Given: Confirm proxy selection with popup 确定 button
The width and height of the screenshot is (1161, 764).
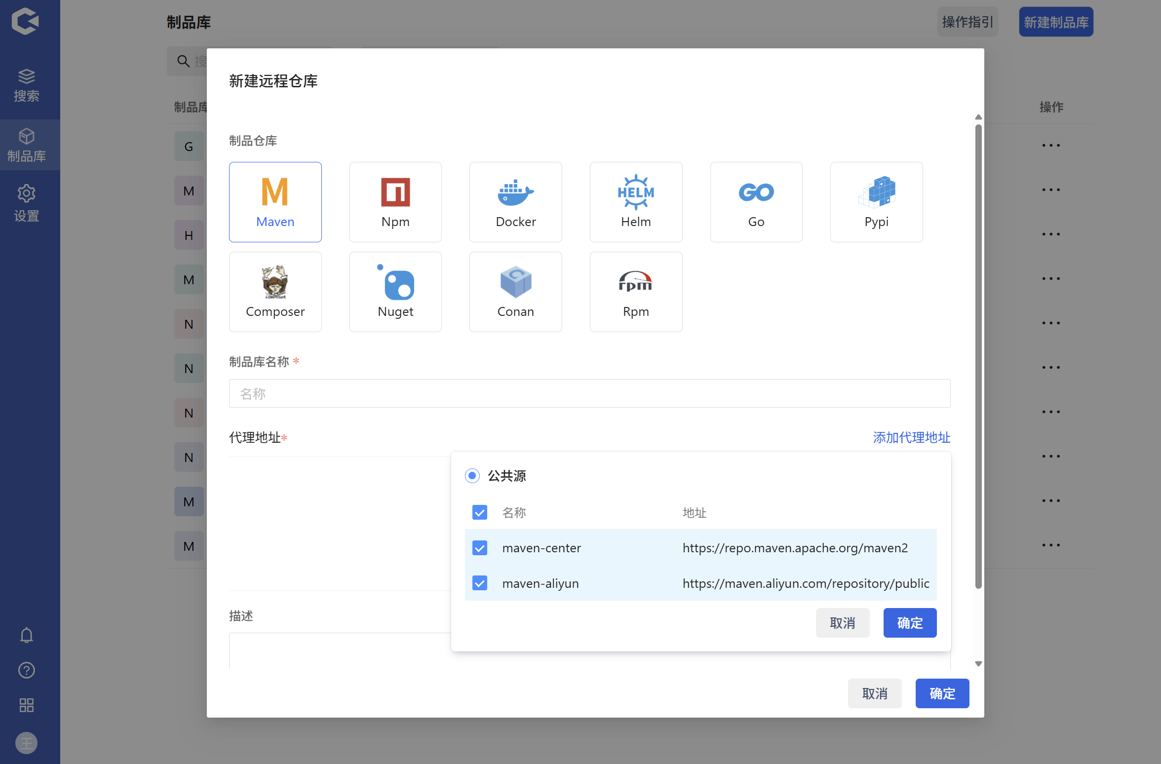Looking at the screenshot, I should [x=909, y=623].
